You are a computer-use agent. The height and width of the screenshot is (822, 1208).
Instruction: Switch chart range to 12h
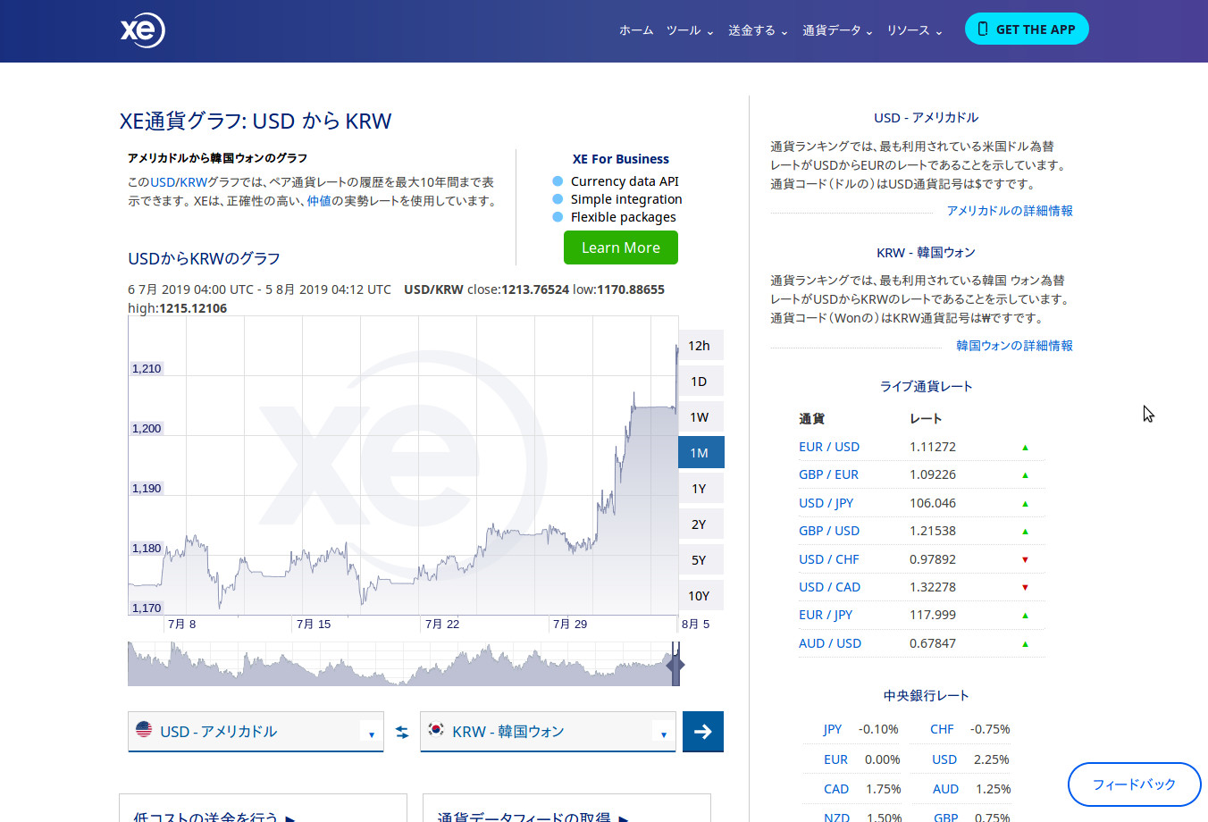pos(700,346)
